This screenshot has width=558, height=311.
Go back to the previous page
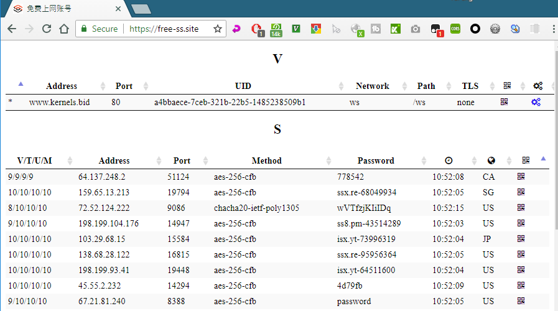click(x=12, y=29)
